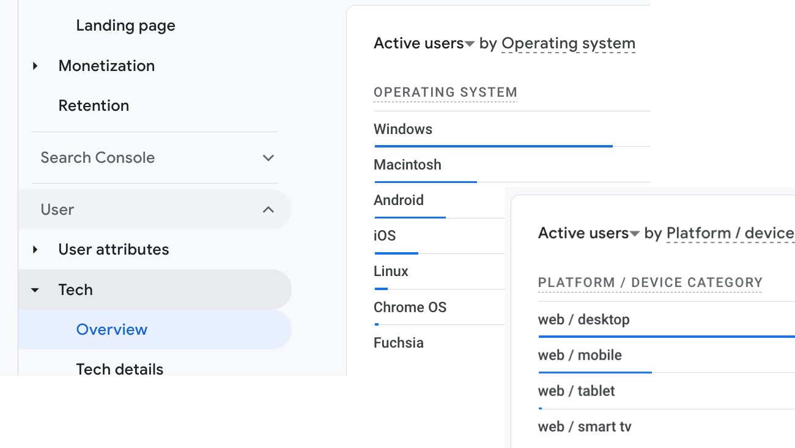Open the Landing page report

[125, 26]
